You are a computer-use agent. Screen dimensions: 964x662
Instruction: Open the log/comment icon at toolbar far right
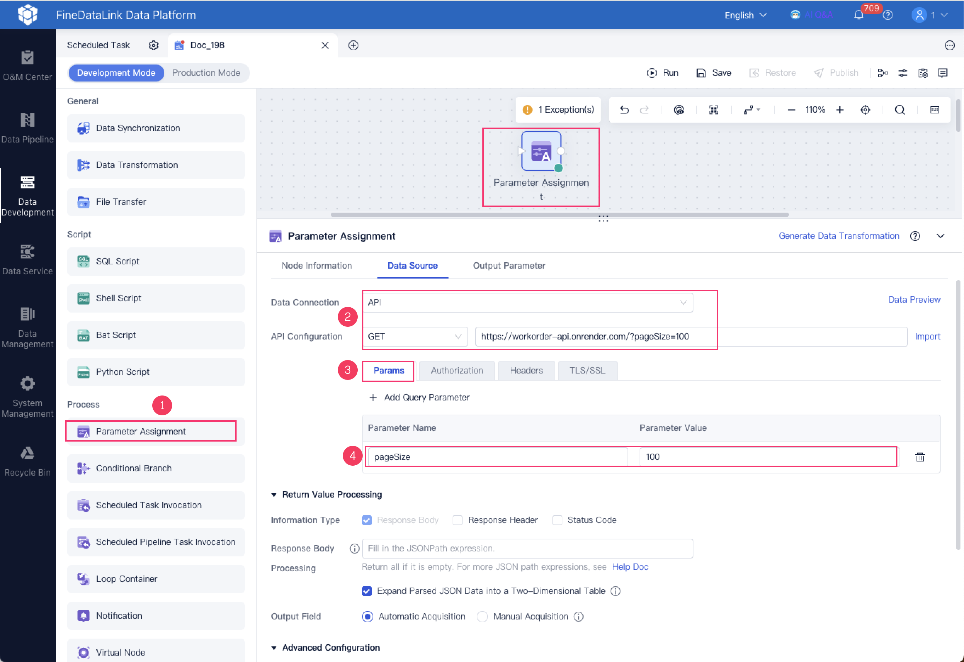coord(942,73)
